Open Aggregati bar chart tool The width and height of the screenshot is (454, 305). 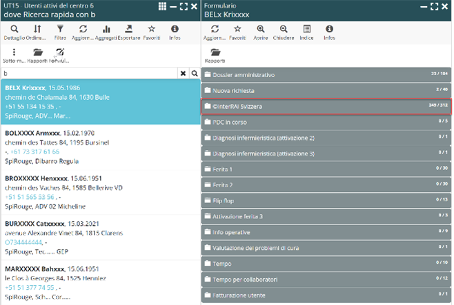point(106,30)
